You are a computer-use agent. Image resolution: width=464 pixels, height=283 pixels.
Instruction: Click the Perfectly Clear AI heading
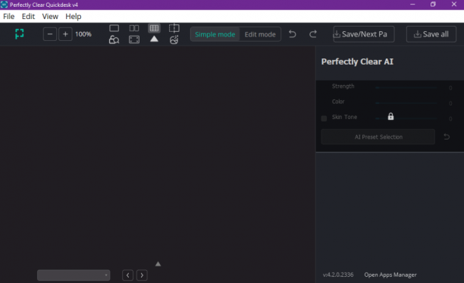click(x=357, y=61)
